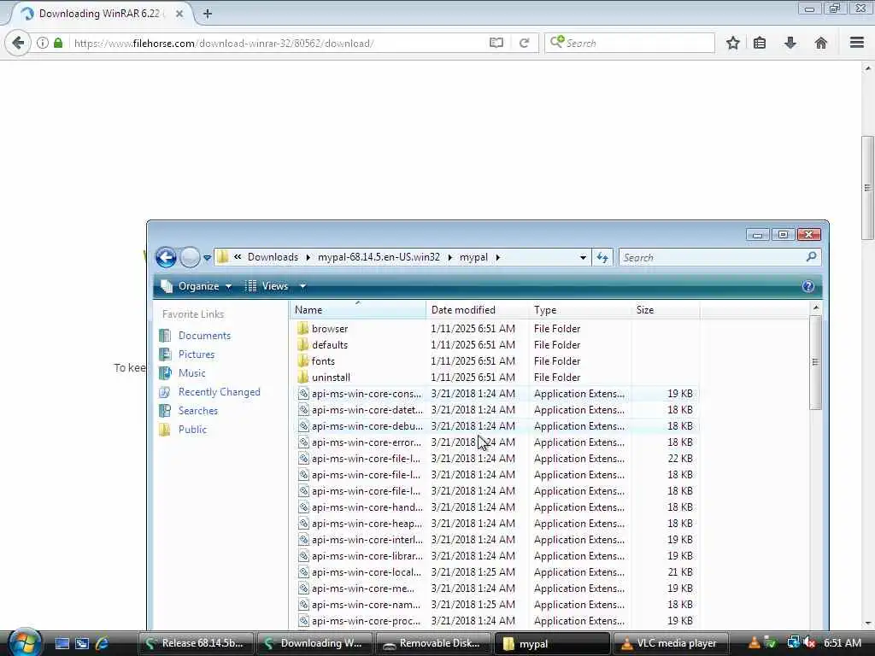Open the Views dropdown arrow

tap(302, 286)
